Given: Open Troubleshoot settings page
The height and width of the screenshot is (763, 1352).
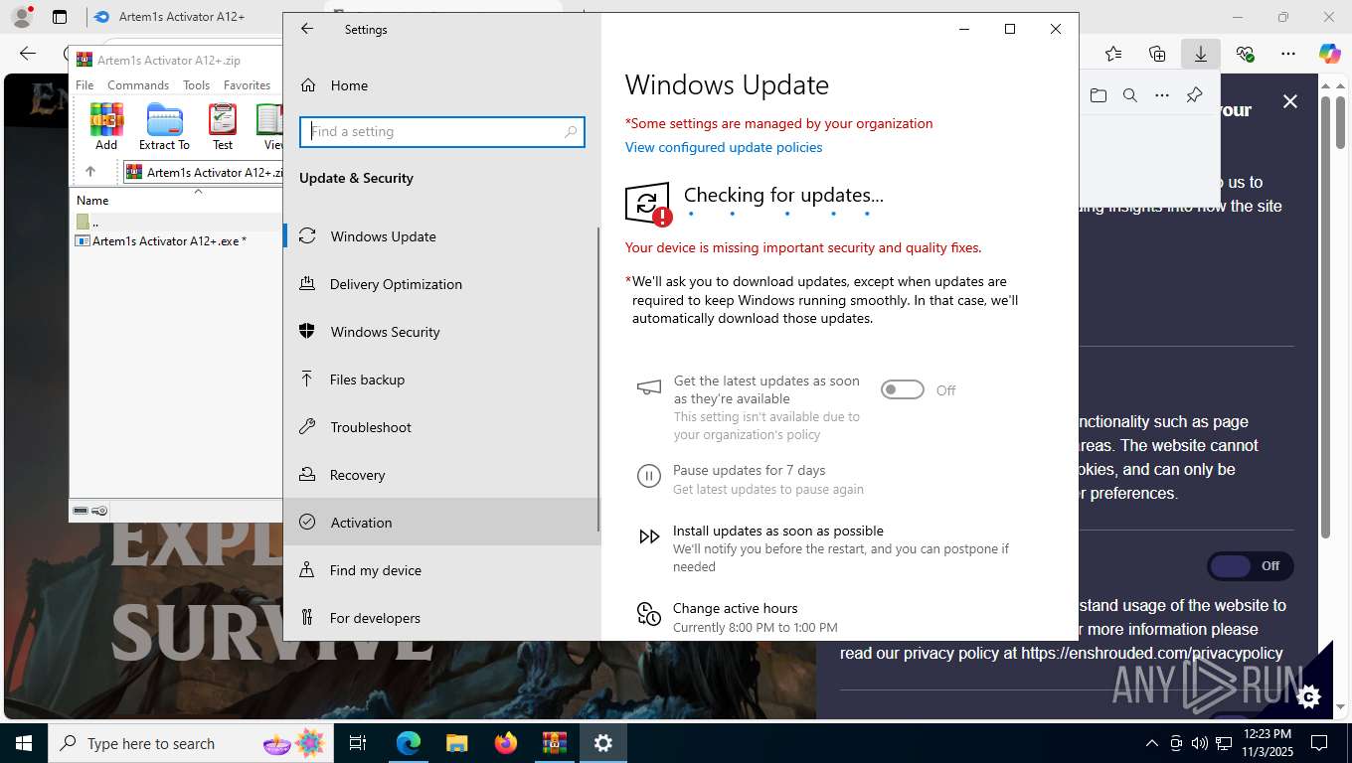Looking at the screenshot, I should click(x=442, y=427).
